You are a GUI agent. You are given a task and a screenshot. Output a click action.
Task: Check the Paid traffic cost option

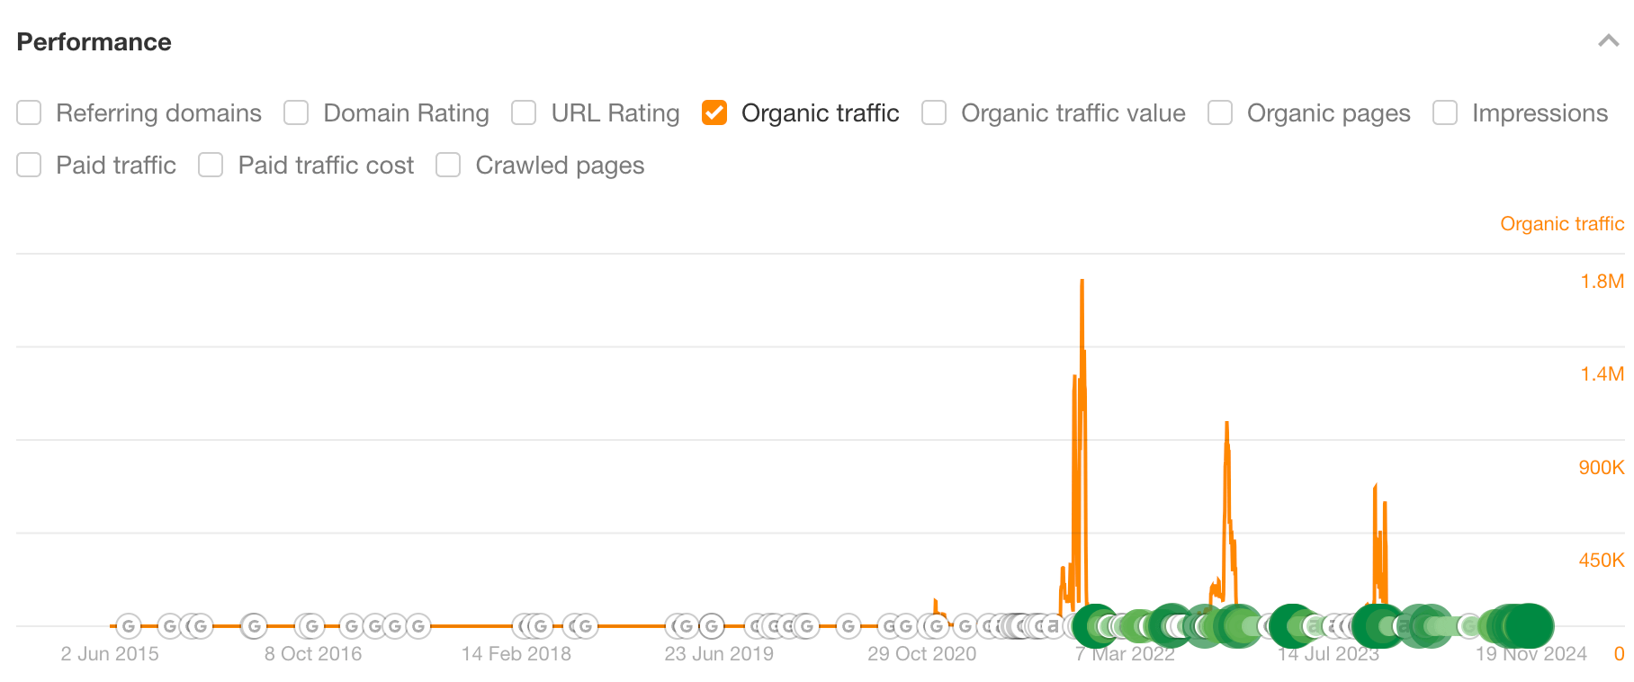(x=211, y=165)
